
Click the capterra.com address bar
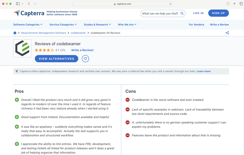122,4
